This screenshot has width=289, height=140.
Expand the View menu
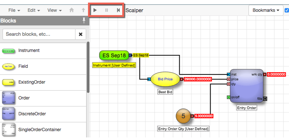coord(54,10)
